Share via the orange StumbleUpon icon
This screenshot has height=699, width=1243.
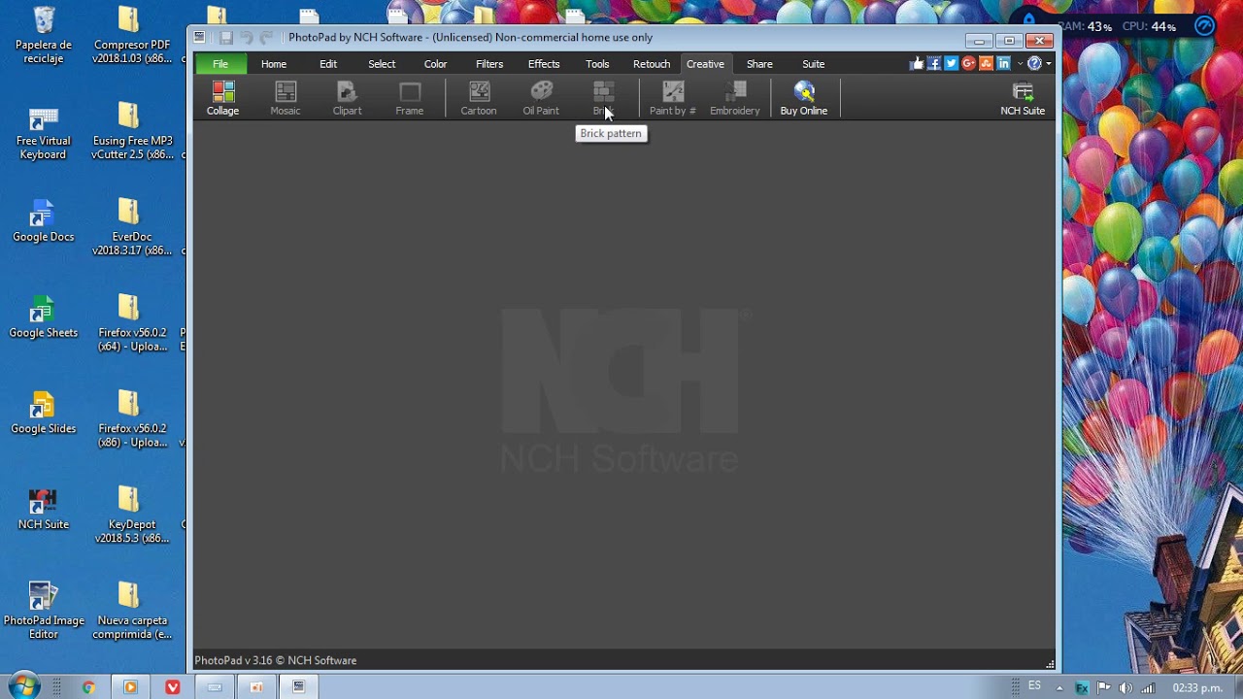tap(987, 63)
